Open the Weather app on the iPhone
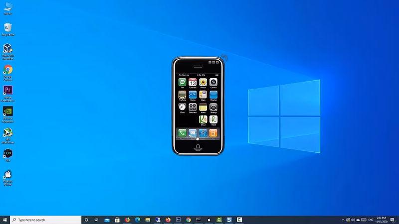The image size is (399, 224). (213, 95)
